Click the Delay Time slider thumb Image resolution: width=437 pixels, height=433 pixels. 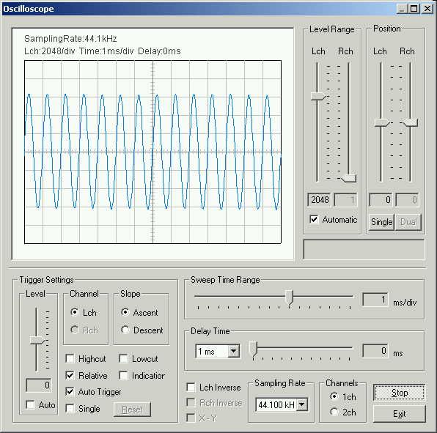(x=253, y=349)
